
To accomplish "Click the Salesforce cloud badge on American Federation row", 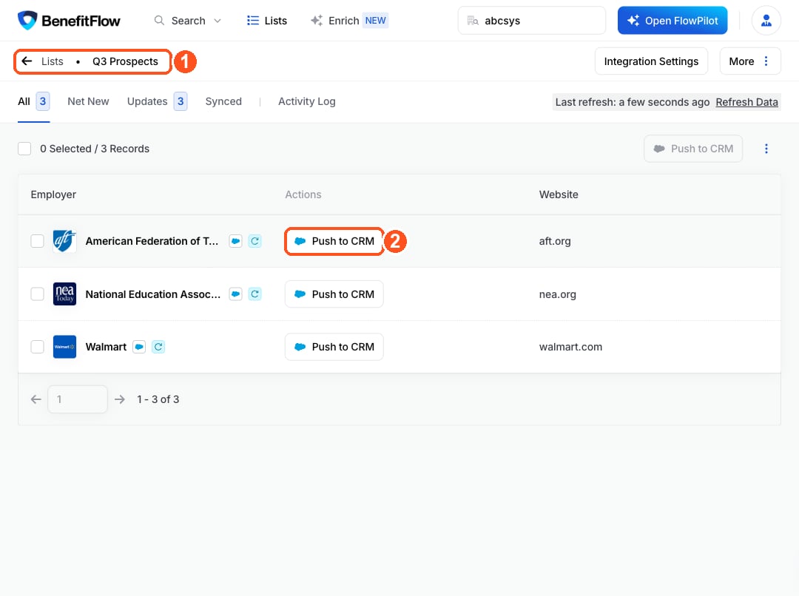I will pos(235,241).
